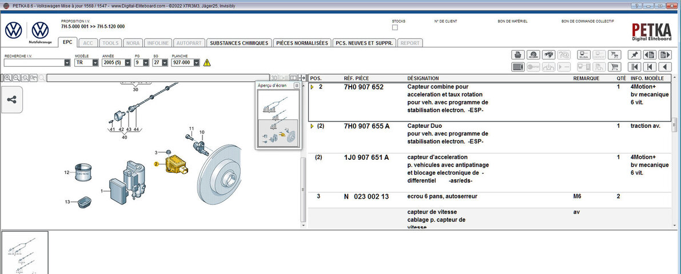This screenshot has width=681, height=274.
Task: Print using the printer icon
Action: (x=517, y=55)
